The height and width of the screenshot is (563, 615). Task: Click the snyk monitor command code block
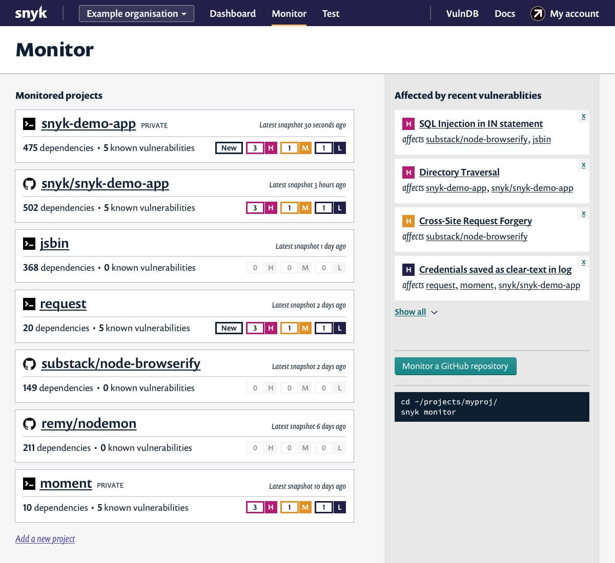click(492, 407)
